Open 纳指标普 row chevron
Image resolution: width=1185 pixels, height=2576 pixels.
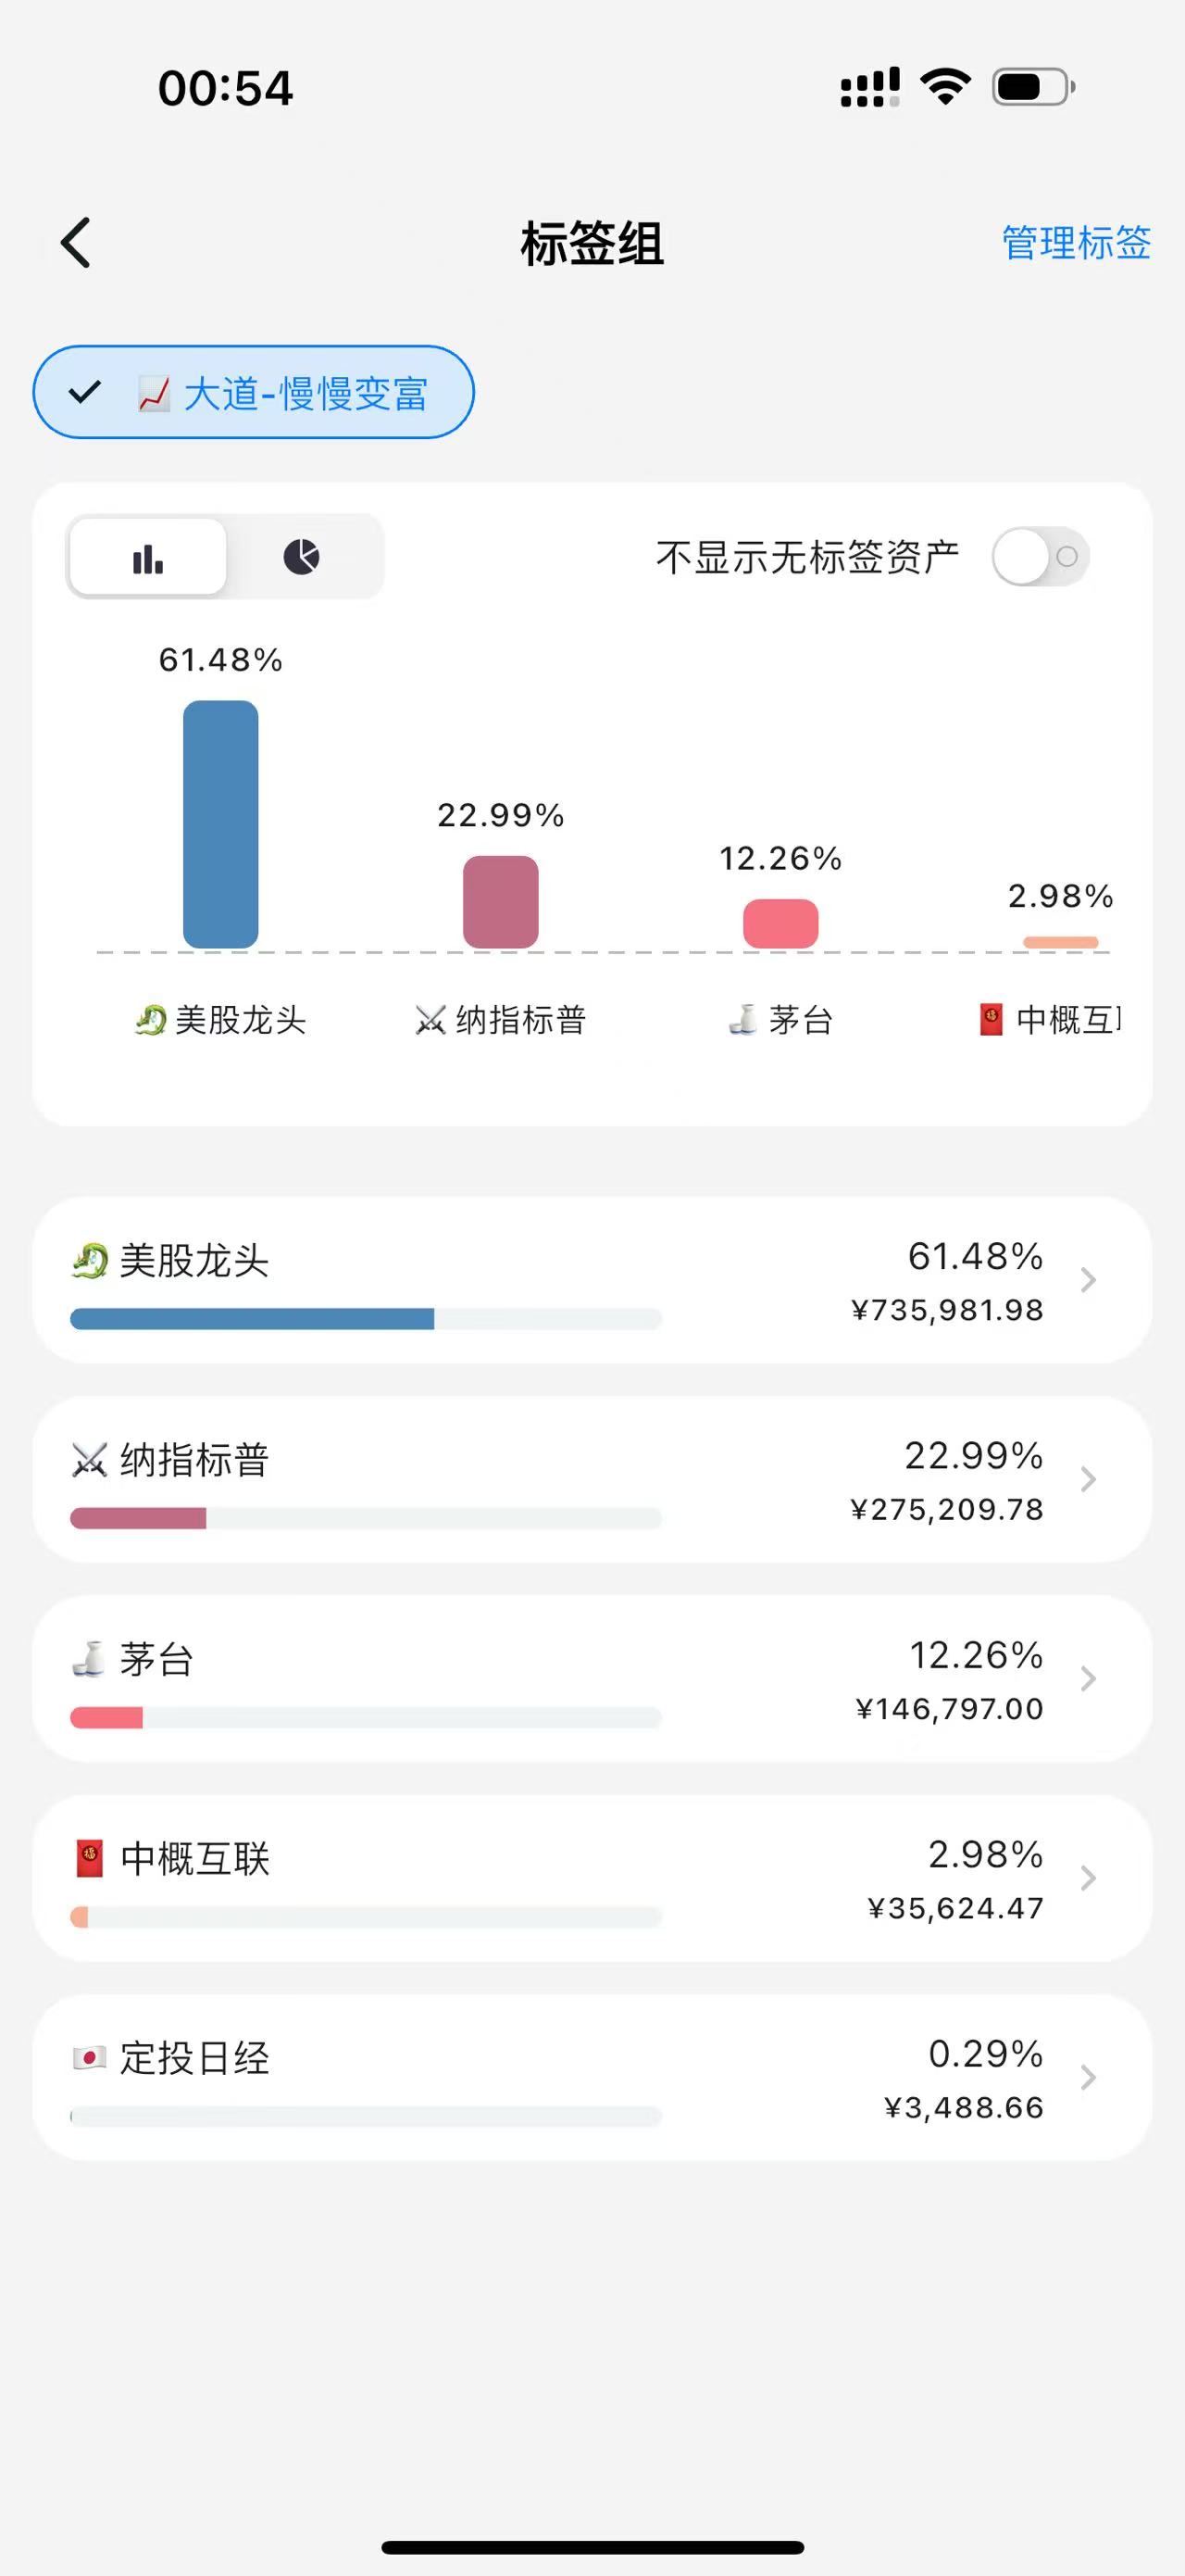[x=1088, y=1479]
